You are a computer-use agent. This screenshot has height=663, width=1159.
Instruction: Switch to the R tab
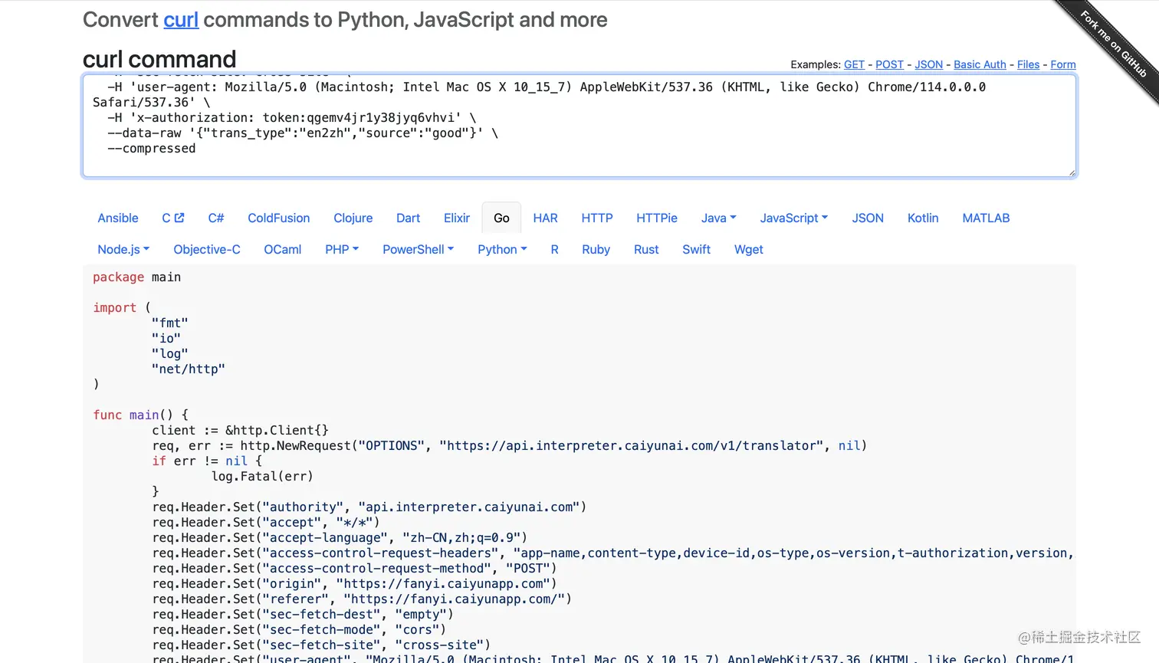(554, 249)
